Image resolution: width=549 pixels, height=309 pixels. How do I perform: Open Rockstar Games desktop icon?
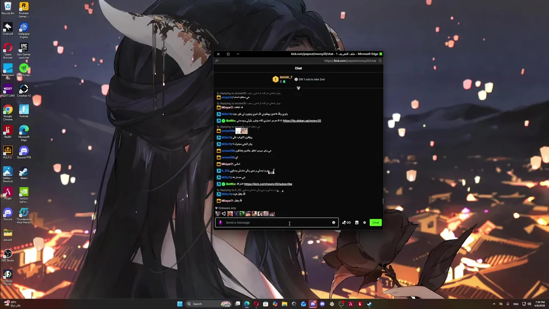pos(24,10)
